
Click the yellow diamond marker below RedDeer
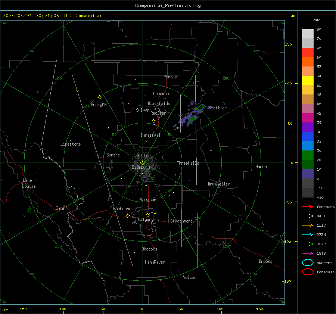[153, 121]
